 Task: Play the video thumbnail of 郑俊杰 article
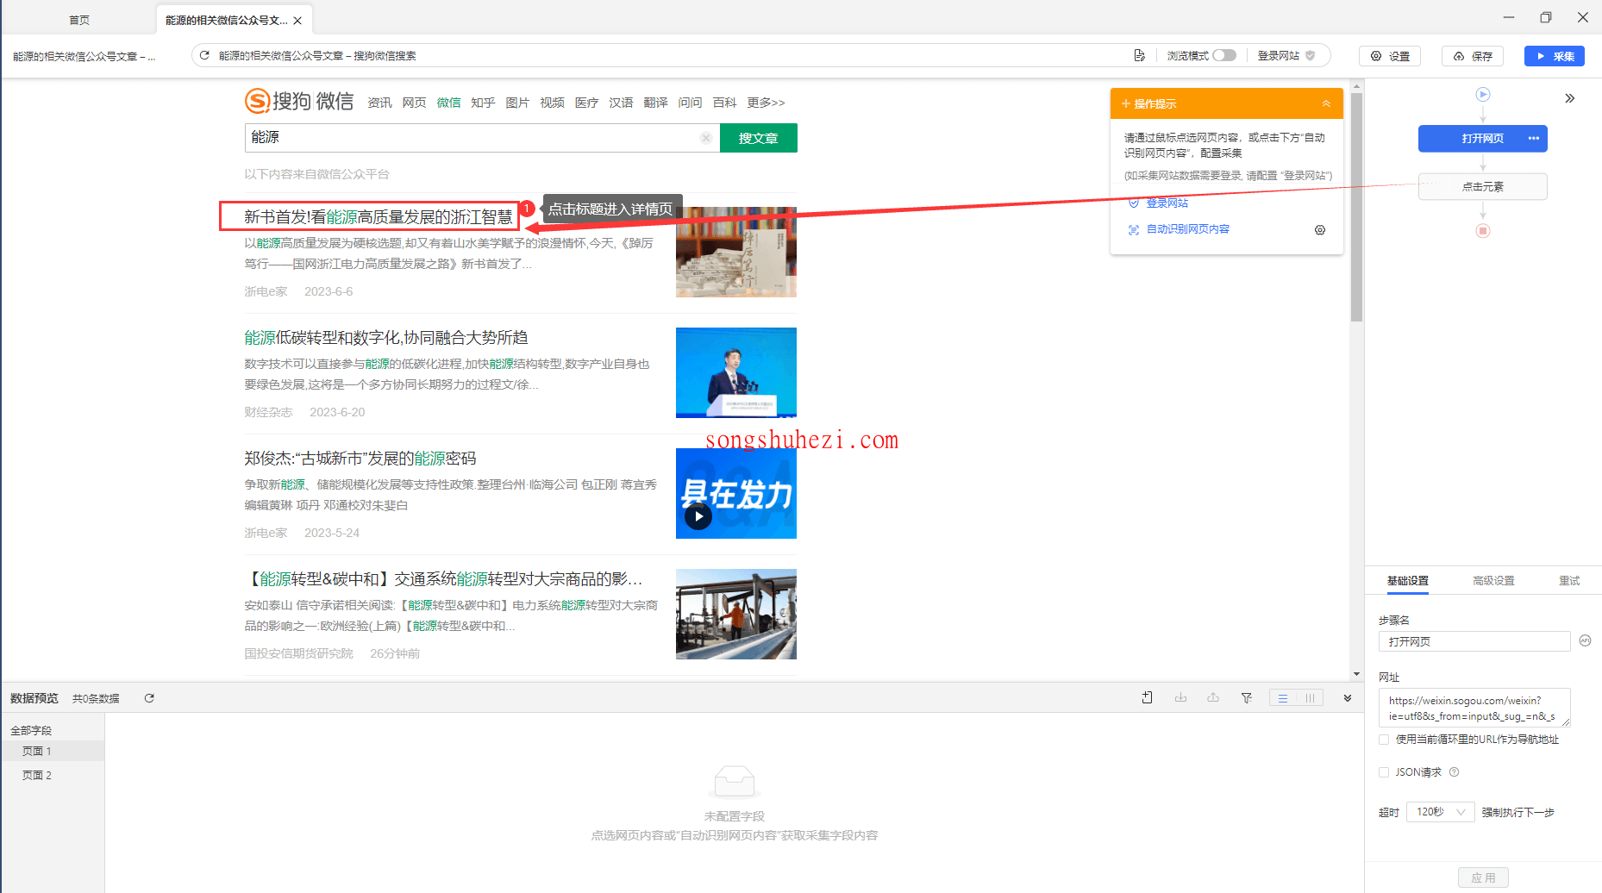(698, 516)
